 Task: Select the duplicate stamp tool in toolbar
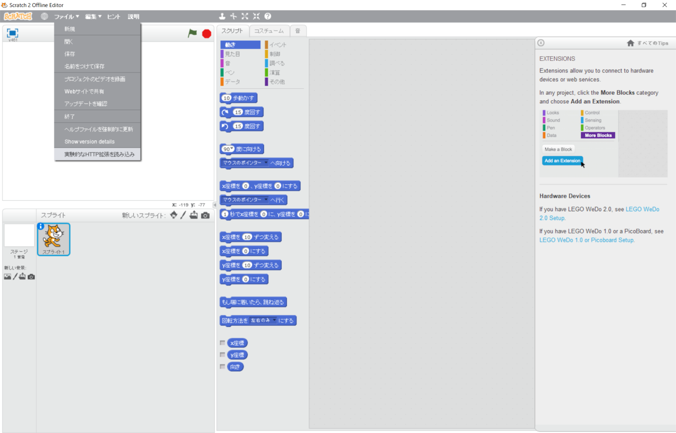tap(222, 16)
